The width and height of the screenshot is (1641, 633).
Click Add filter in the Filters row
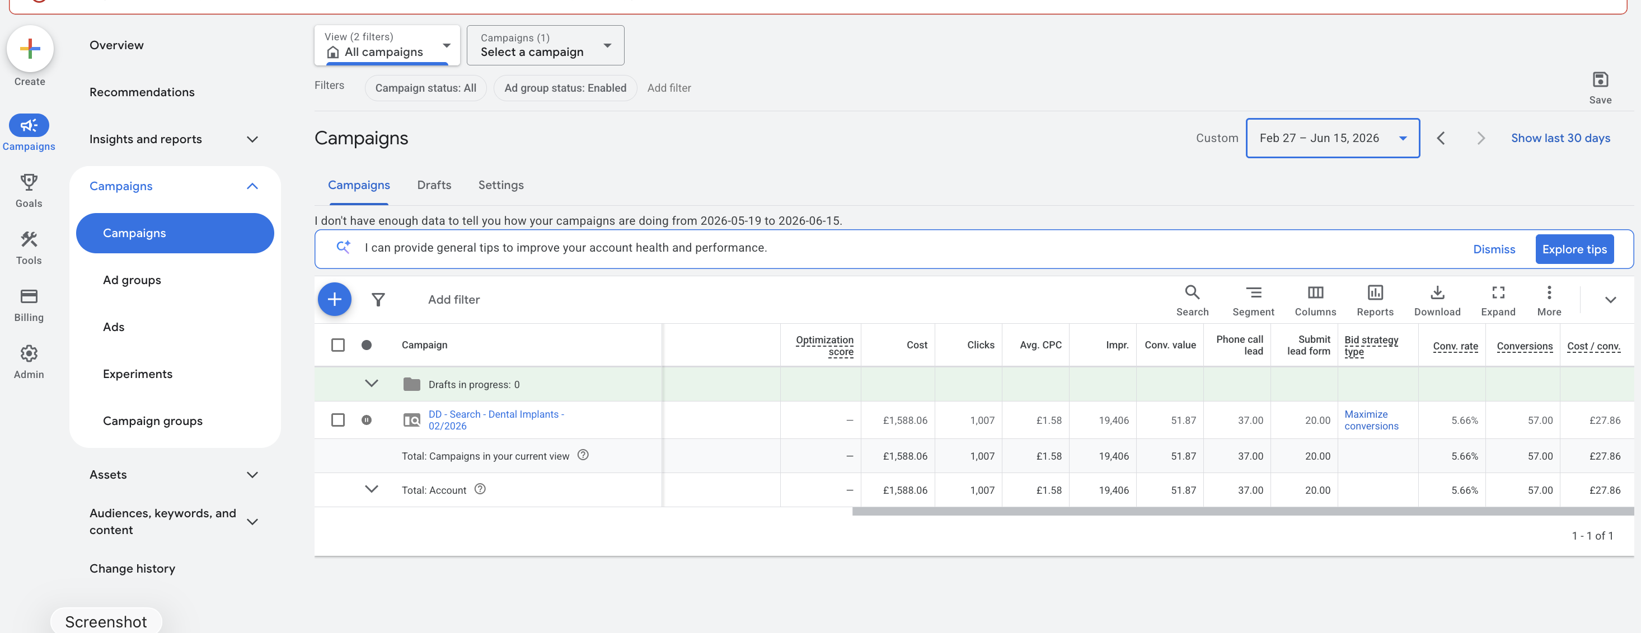(669, 88)
